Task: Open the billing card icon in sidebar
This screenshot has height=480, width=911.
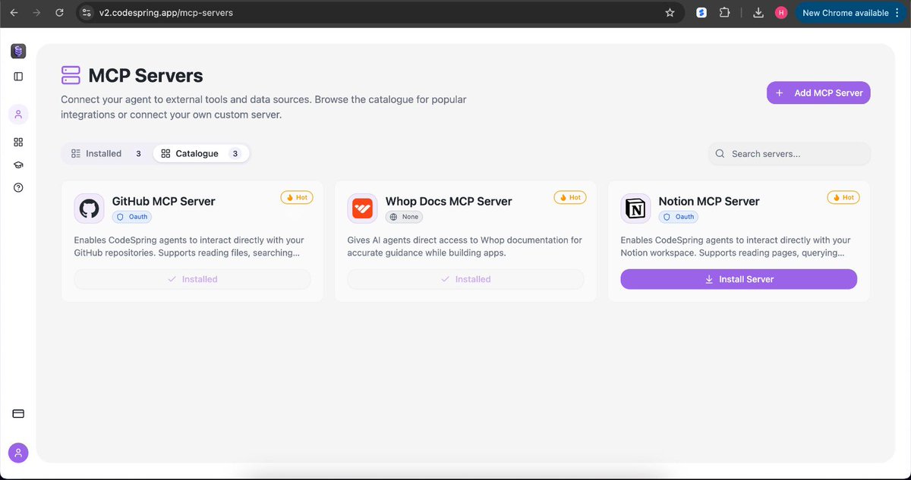Action: click(x=18, y=414)
